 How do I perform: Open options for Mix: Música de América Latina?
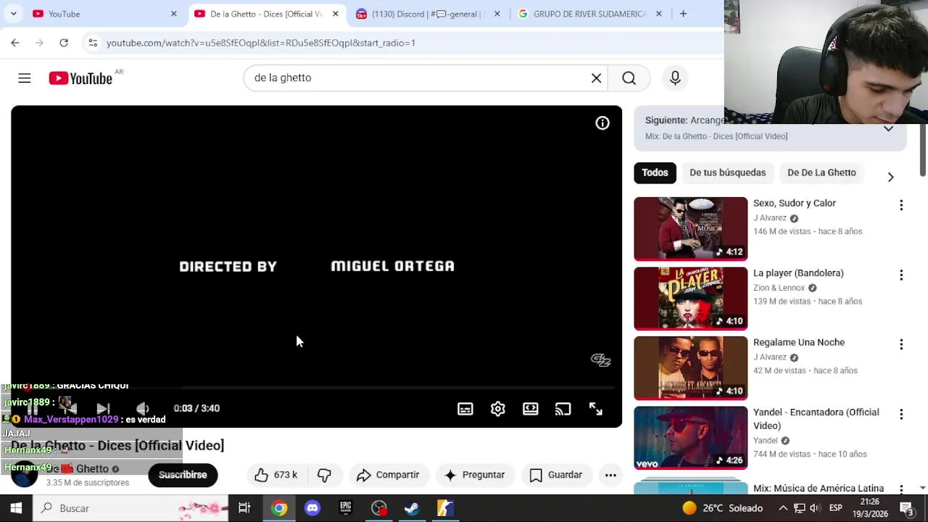901,489
